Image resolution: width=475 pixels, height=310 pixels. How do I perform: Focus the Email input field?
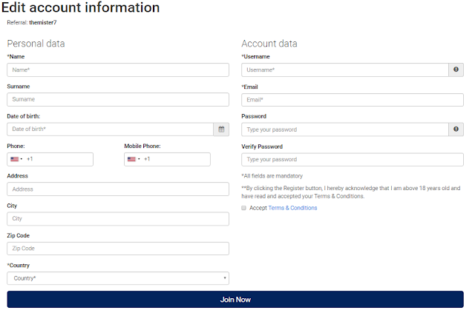tap(353, 100)
